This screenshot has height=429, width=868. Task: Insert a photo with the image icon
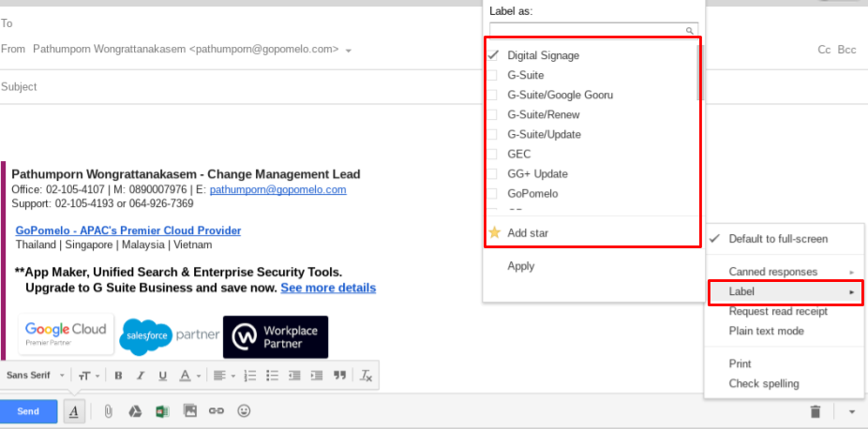[x=190, y=411]
